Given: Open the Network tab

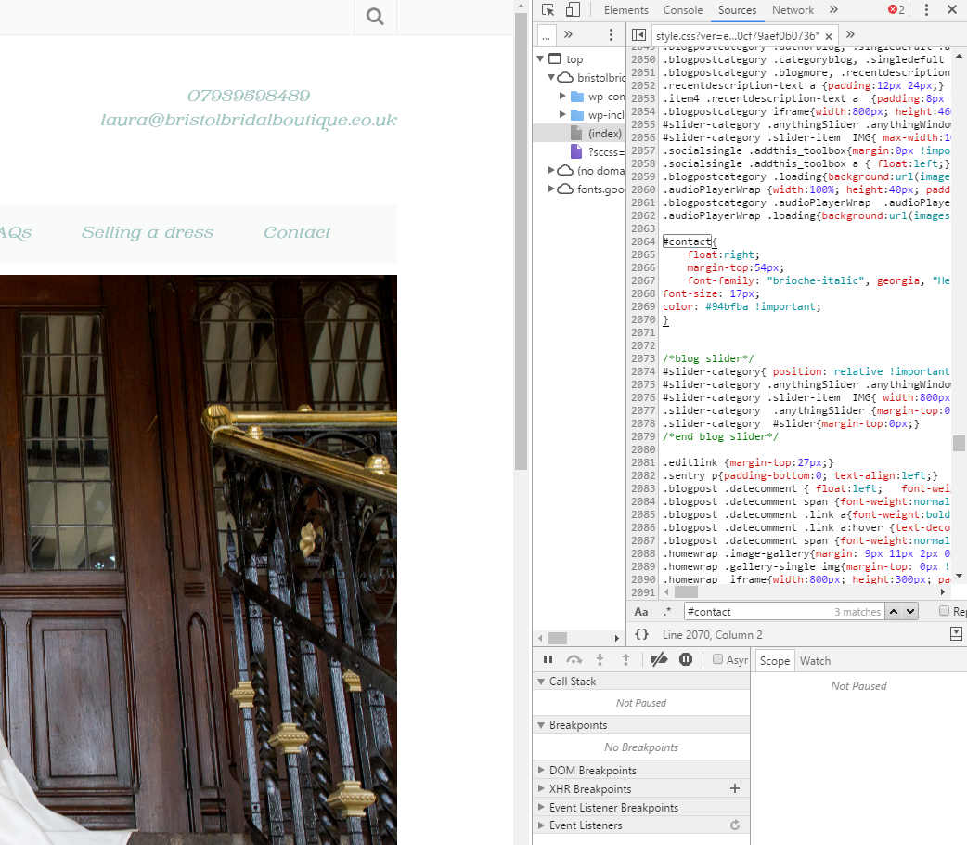Looking at the screenshot, I should pos(793,10).
